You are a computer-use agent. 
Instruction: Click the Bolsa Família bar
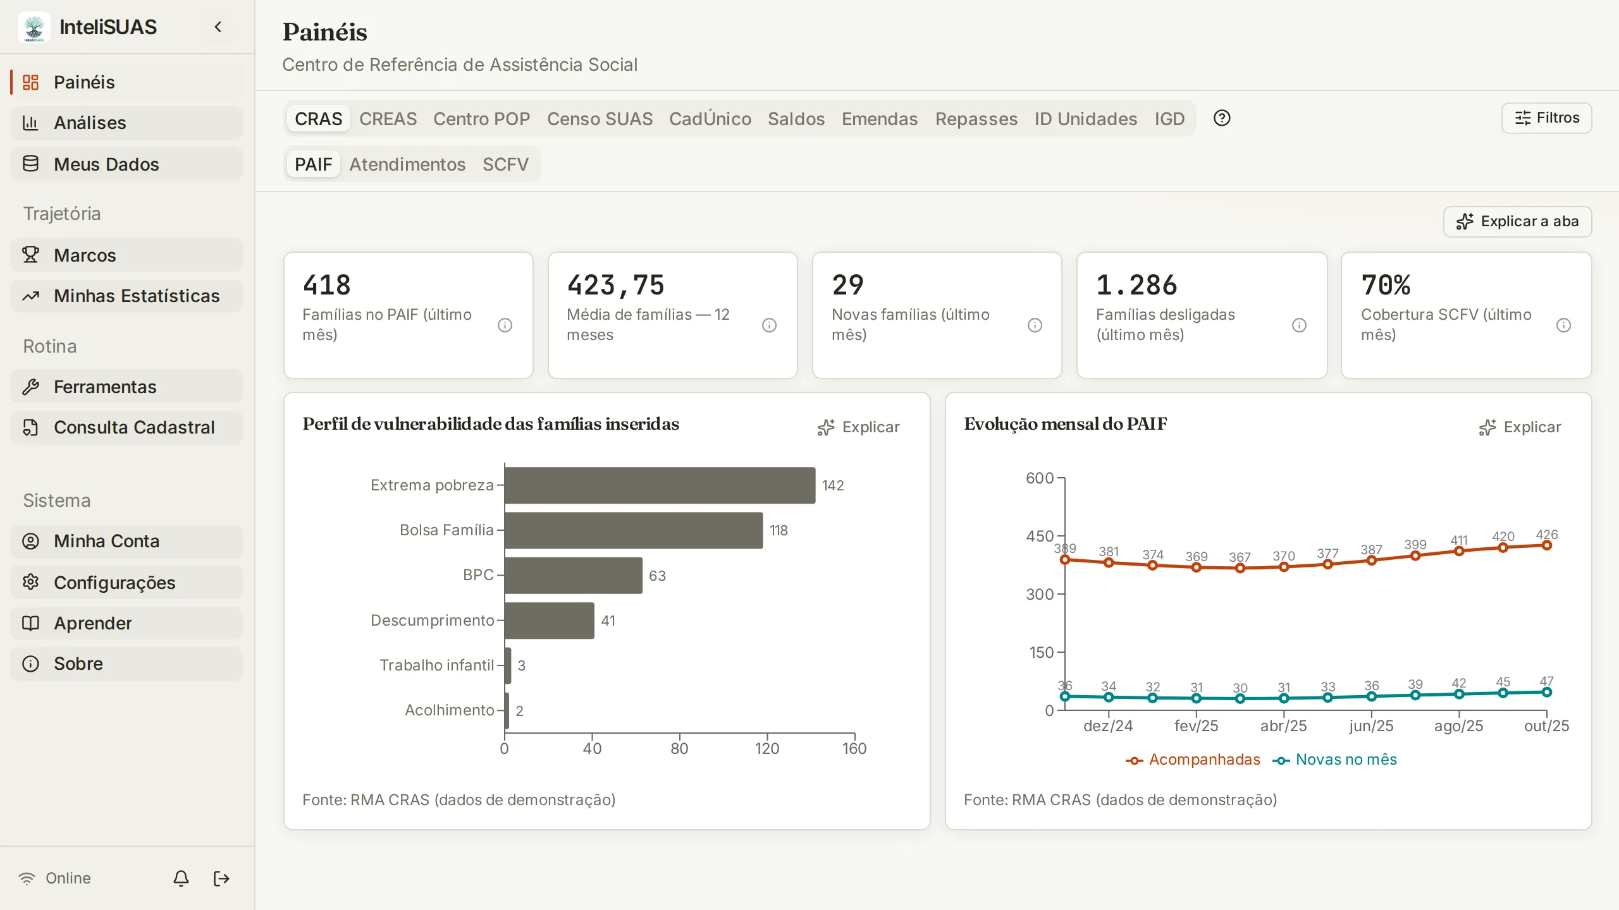(634, 530)
